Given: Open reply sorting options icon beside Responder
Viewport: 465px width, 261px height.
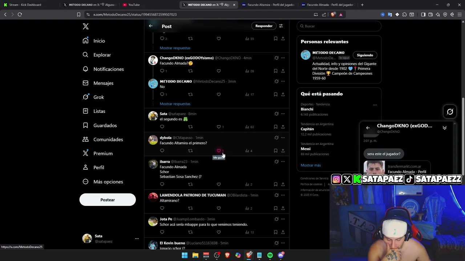Looking at the screenshot, I should 281,26.
